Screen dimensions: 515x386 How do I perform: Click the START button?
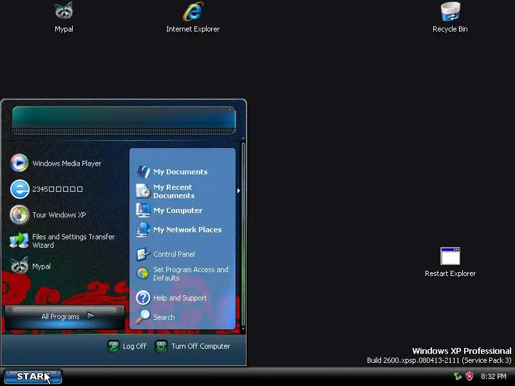pos(33,376)
